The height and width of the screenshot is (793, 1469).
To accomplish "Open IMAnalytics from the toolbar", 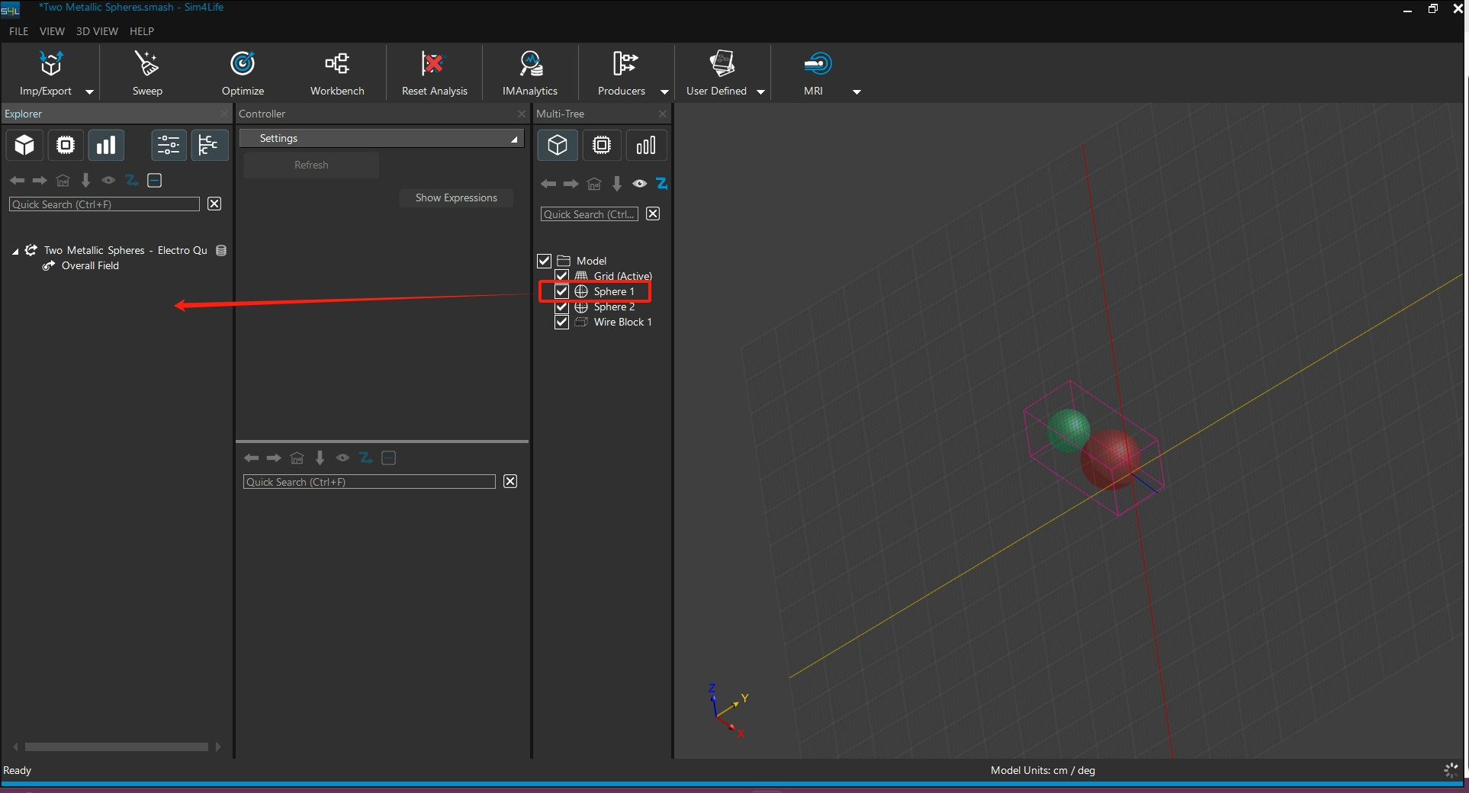I will [x=530, y=64].
